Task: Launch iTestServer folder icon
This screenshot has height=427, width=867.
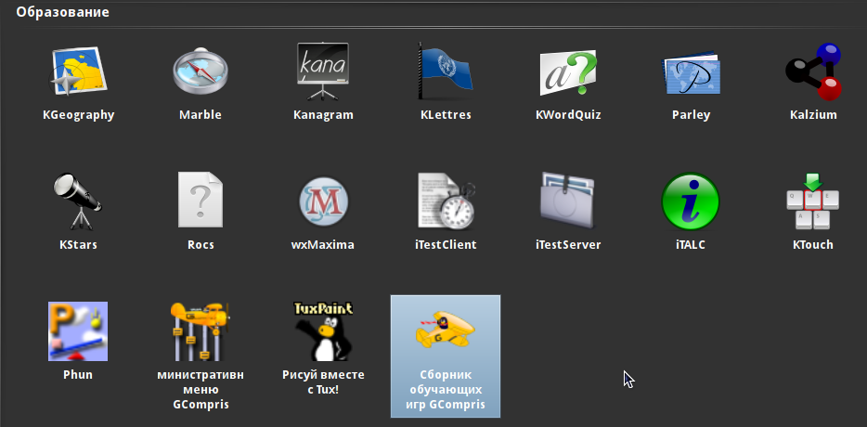Action: (x=568, y=201)
